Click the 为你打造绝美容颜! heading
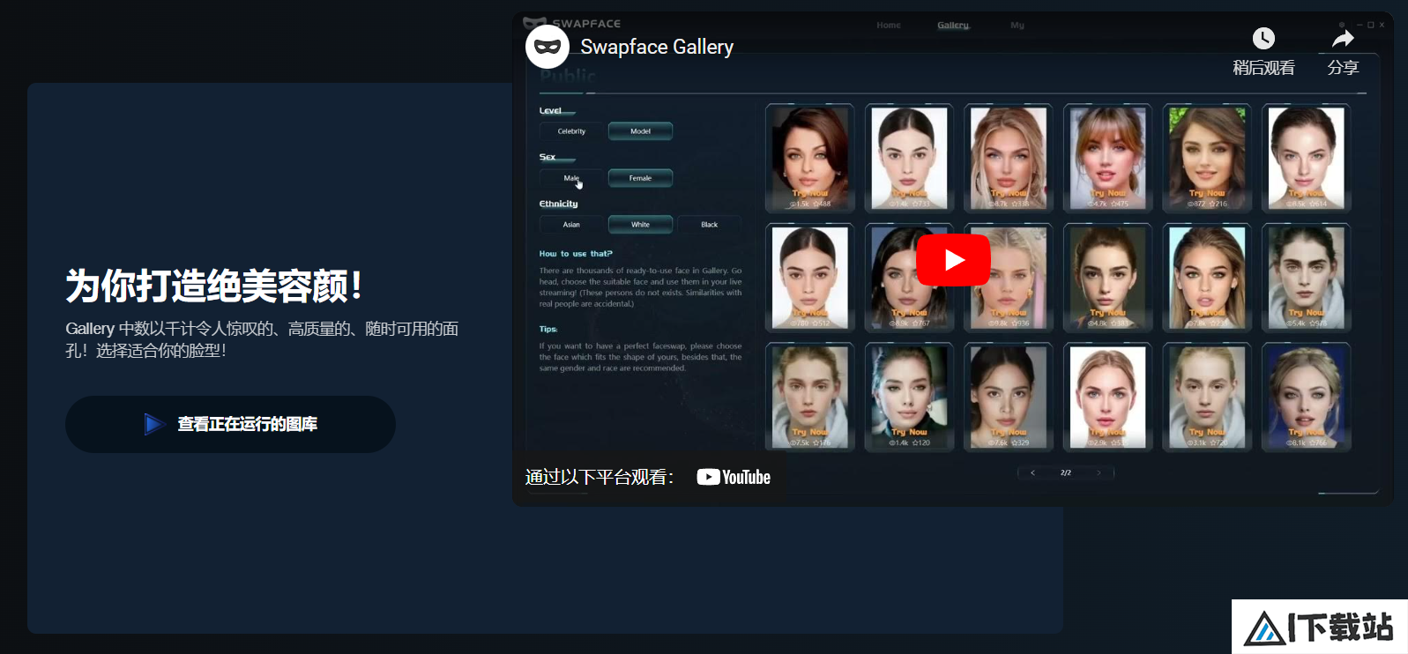 point(213,286)
